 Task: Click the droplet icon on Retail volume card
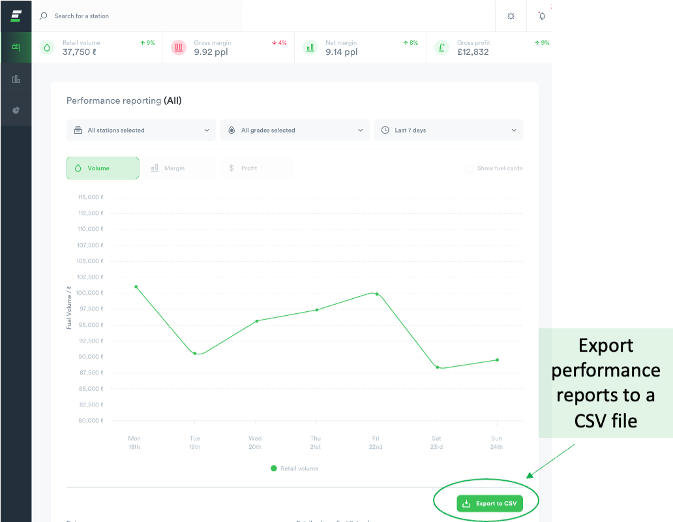(46, 47)
